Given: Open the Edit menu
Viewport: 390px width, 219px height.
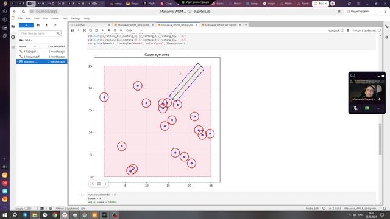Looking at the screenshot, I should pyautogui.click(x=28, y=18).
